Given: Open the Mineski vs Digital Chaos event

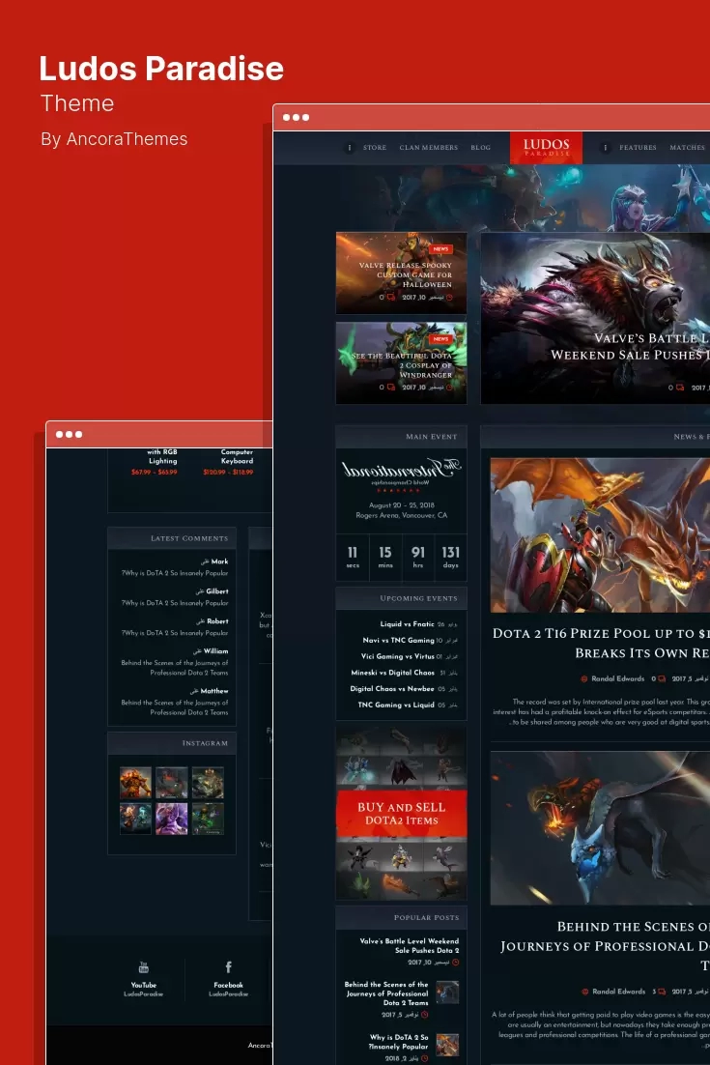Looking at the screenshot, I should click(392, 673).
